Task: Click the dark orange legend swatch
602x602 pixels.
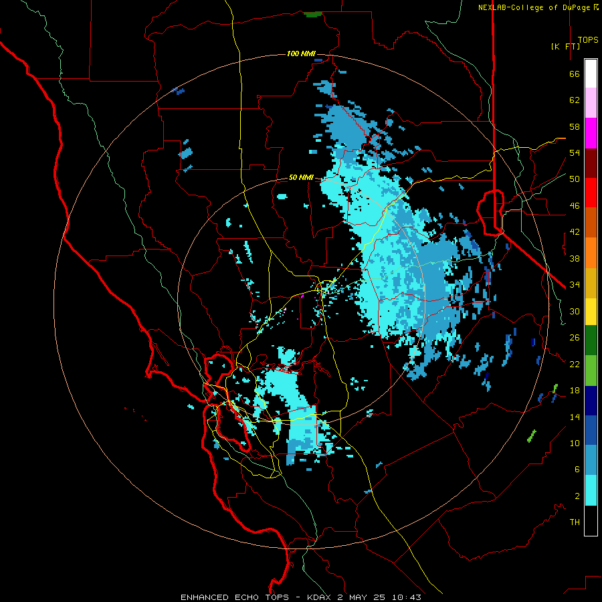Action: point(591,222)
